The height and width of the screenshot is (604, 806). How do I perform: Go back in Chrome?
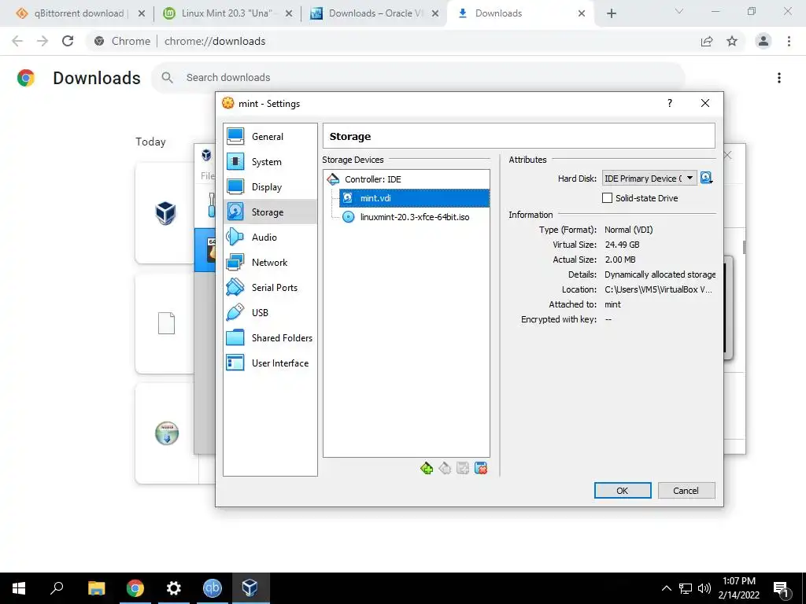click(17, 41)
